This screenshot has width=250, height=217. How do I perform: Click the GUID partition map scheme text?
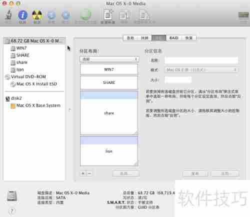click(x=148, y=207)
